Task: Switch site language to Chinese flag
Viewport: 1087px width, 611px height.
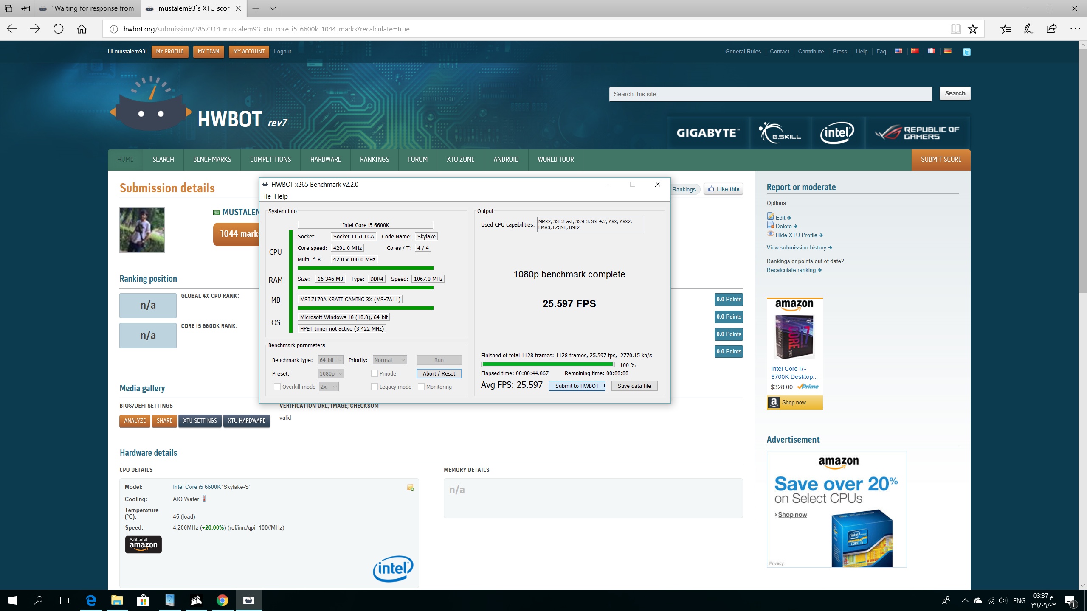Action: click(915, 51)
